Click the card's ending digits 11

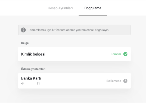38,84
